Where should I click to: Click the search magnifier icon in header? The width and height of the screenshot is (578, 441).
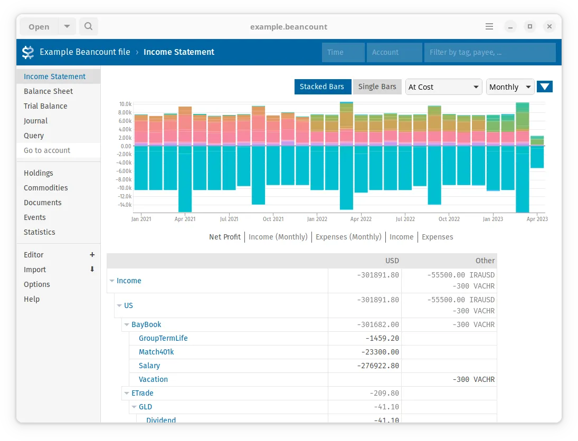[x=88, y=26]
